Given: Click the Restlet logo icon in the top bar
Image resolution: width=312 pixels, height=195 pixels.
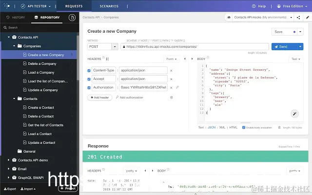Looking at the screenshot, I should (7, 6).
